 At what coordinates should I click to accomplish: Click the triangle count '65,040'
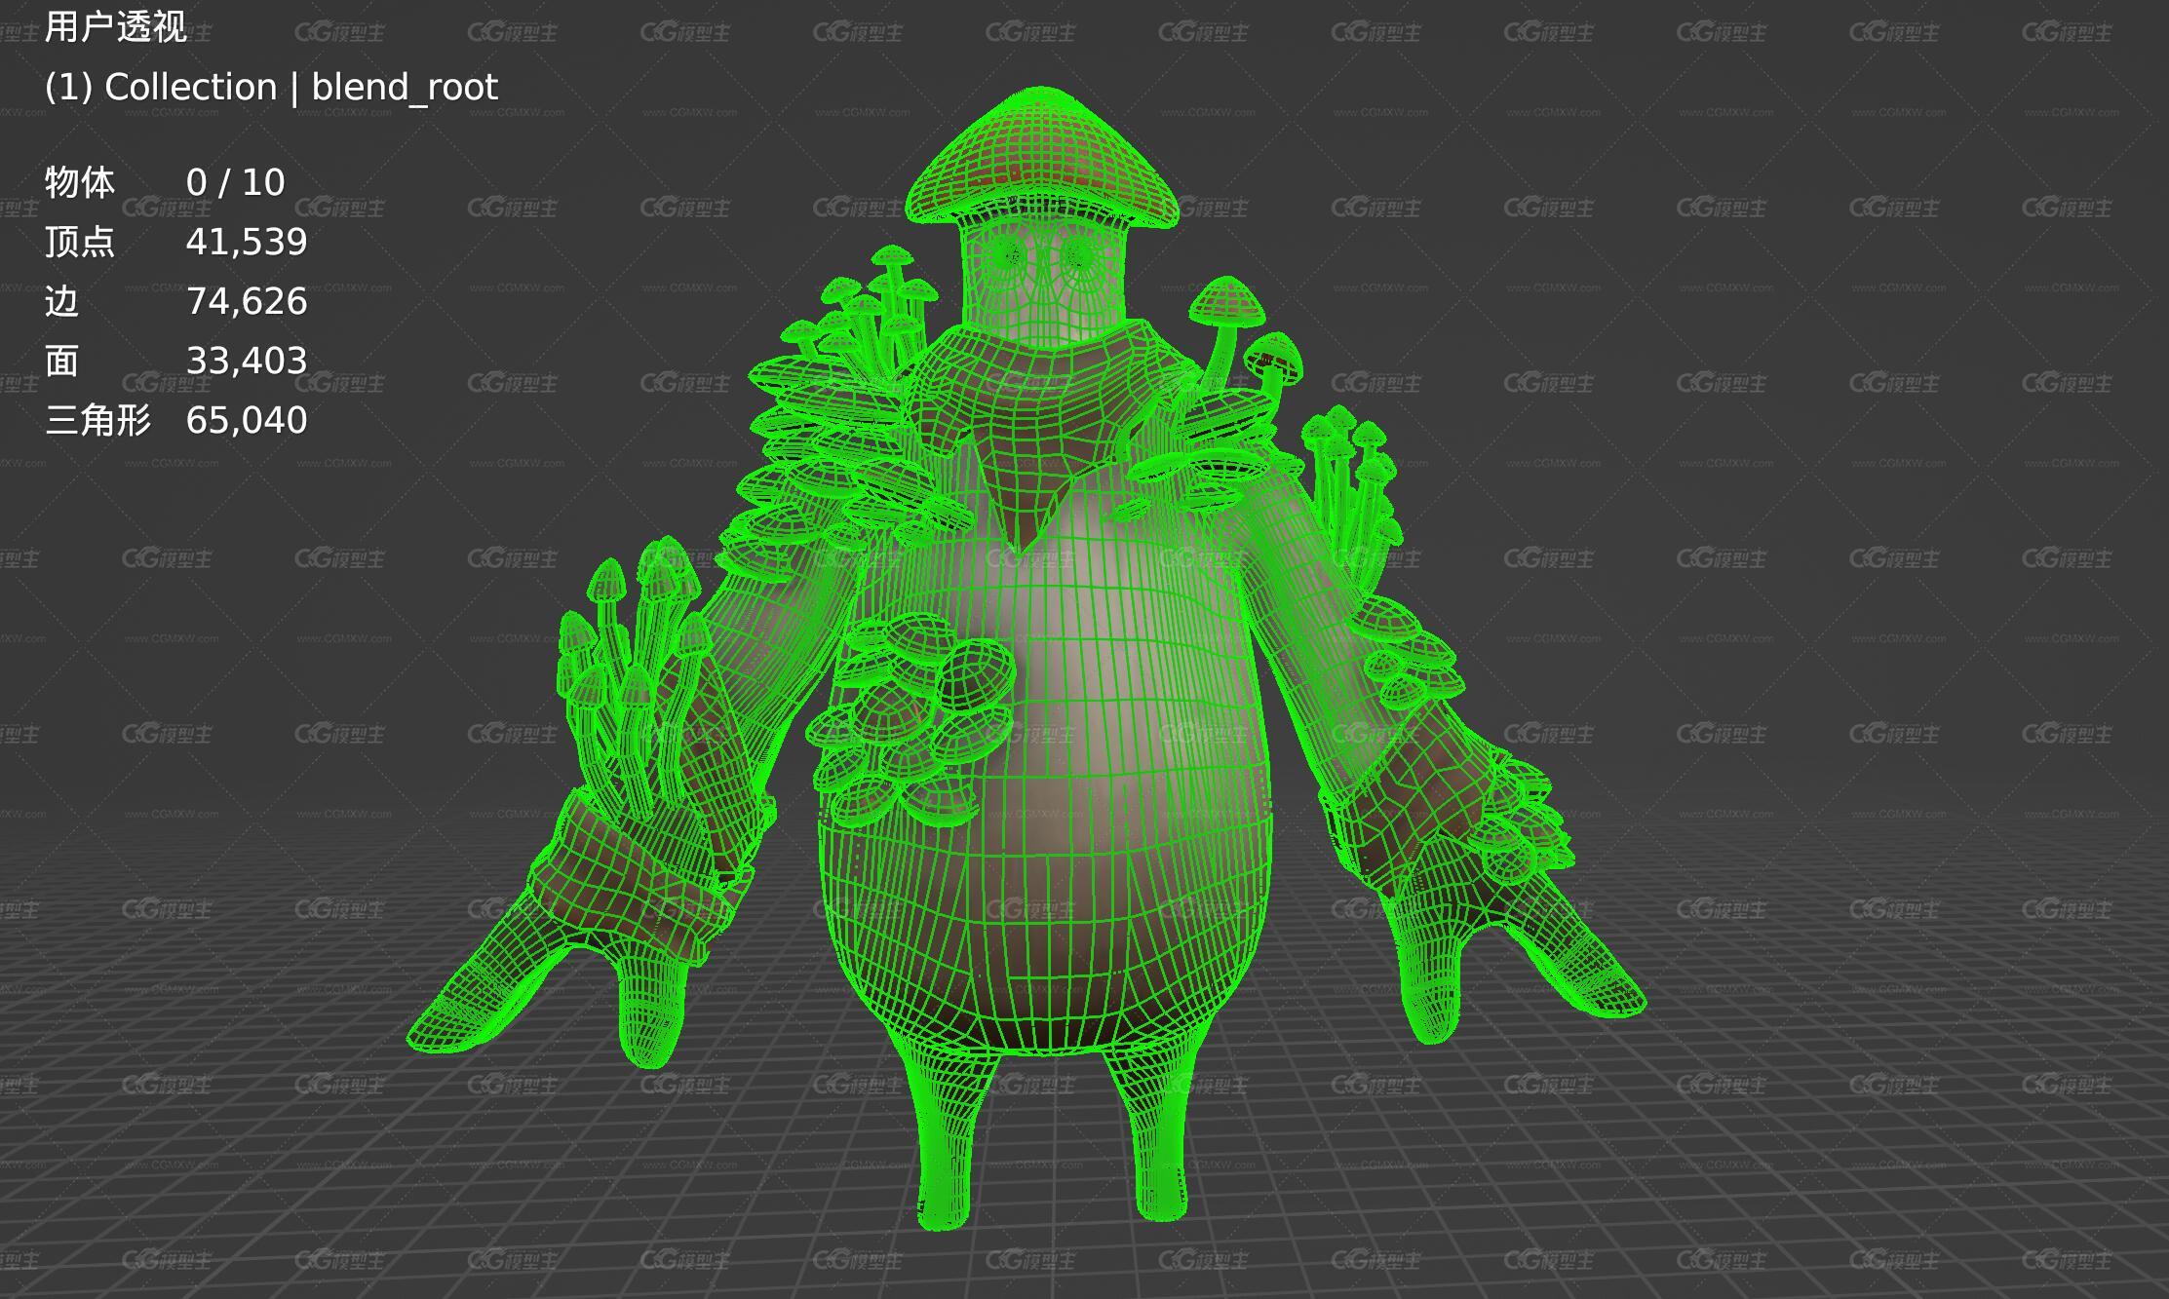click(x=247, y=420)
